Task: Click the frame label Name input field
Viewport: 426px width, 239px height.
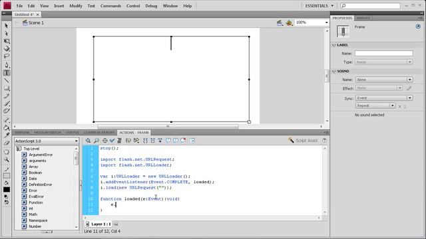Action: [384, 53]
